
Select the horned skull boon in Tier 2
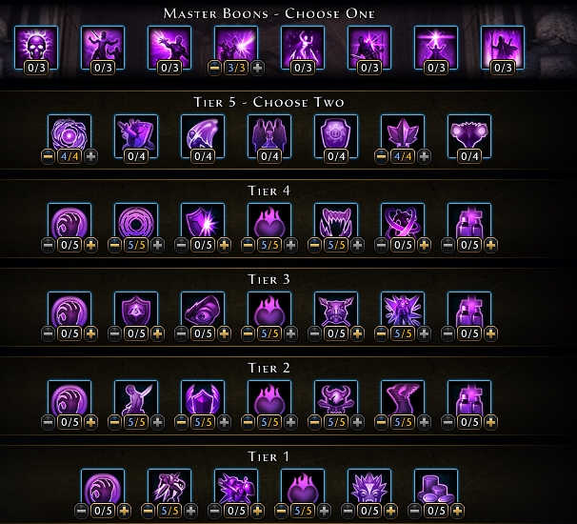[336, 398]
